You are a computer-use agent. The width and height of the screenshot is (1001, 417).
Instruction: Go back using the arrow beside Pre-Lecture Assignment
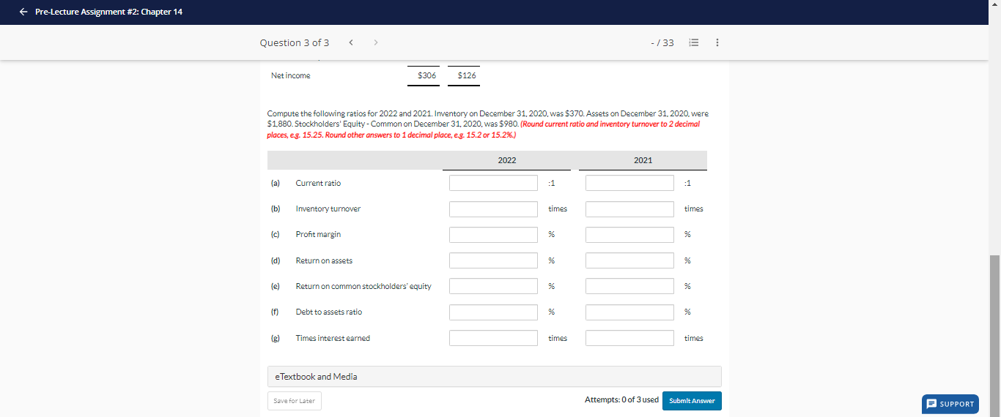click(x=23, y=12)
